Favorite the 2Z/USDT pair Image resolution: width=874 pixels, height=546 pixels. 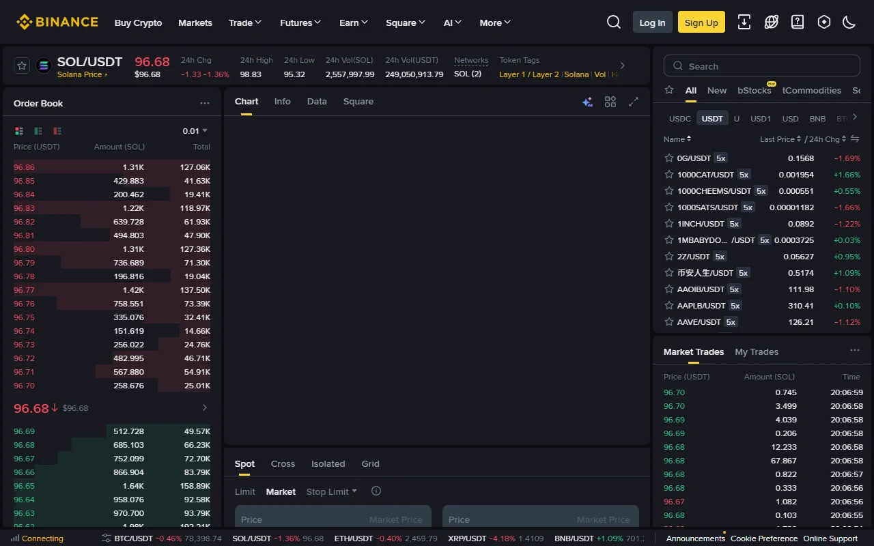669,256
